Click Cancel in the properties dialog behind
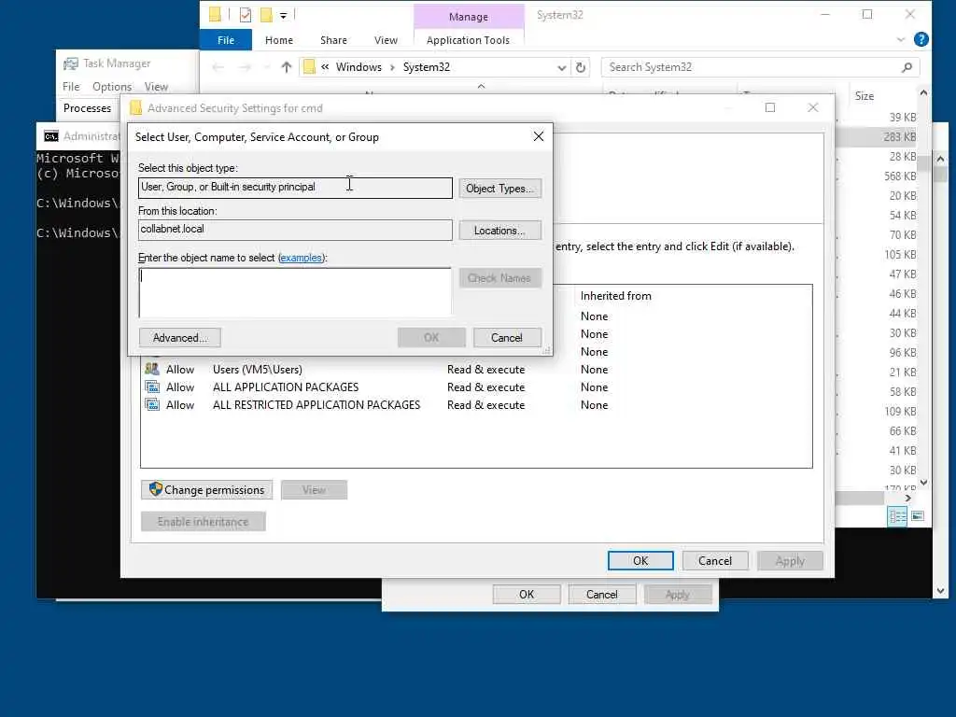The height and width of the screenshot is (717, 956). coord(602,595)
